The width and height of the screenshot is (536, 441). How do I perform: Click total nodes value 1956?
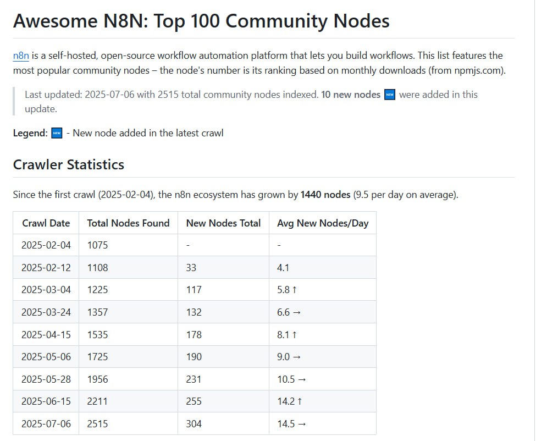tap(97, 379)
